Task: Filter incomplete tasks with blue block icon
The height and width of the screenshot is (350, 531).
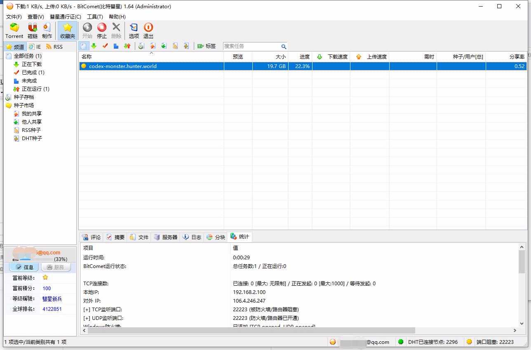Action: point(116,46)
